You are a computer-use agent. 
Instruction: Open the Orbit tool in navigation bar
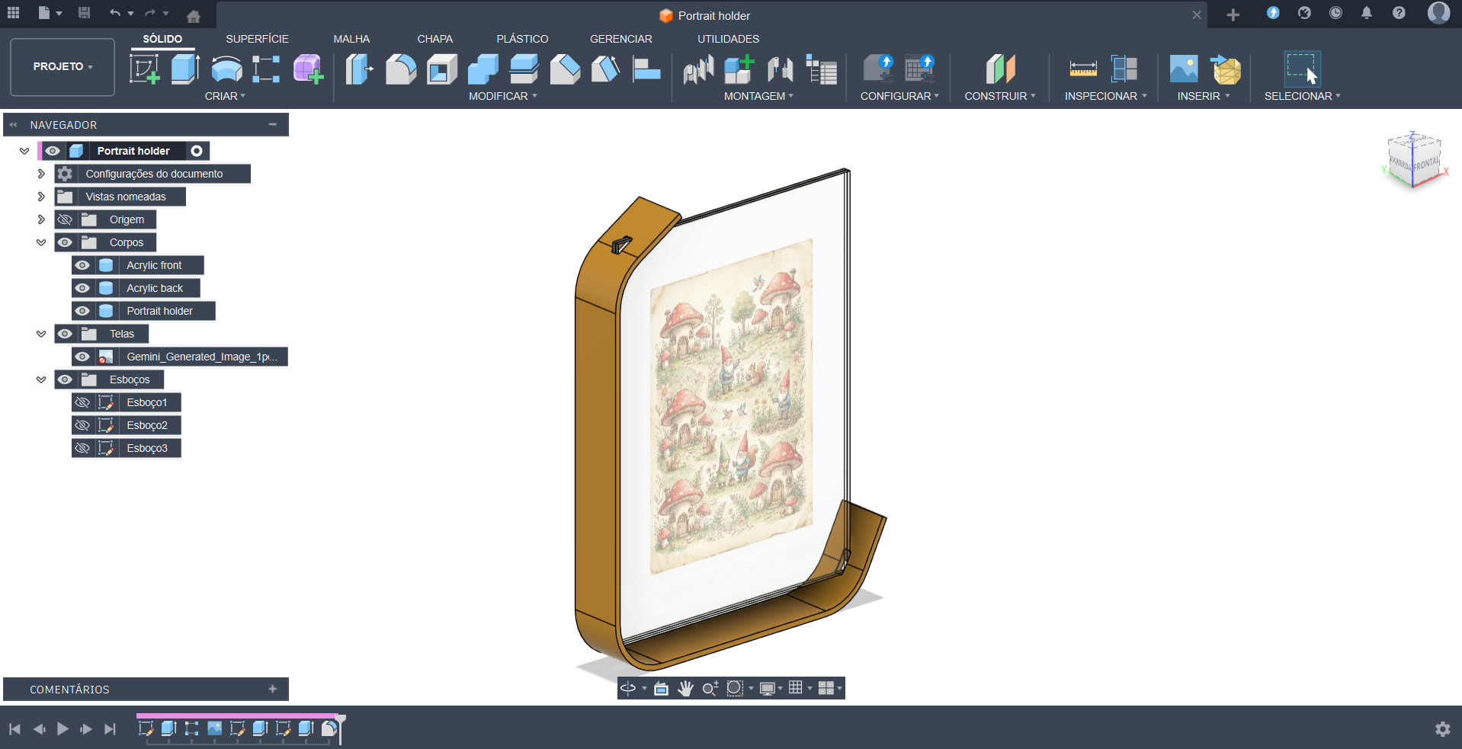[628, 689]
